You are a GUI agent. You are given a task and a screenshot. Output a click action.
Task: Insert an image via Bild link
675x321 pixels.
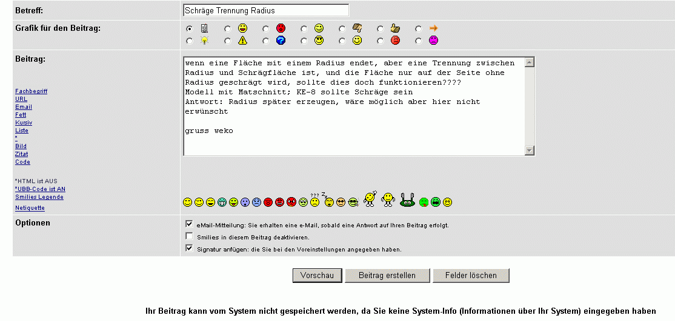tap(21, 146)
